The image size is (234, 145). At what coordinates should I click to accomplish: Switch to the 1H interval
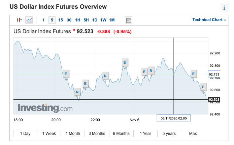78,20
